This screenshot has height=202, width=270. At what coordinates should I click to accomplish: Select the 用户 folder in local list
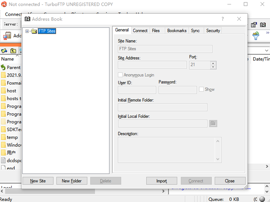(x=8, y=153)
